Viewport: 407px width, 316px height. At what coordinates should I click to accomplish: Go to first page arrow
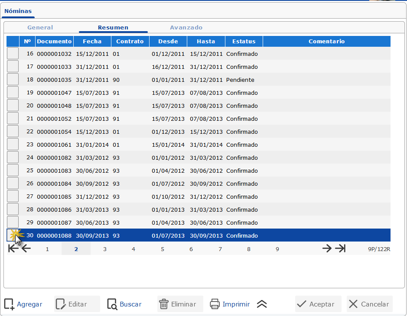coord(13,248)
